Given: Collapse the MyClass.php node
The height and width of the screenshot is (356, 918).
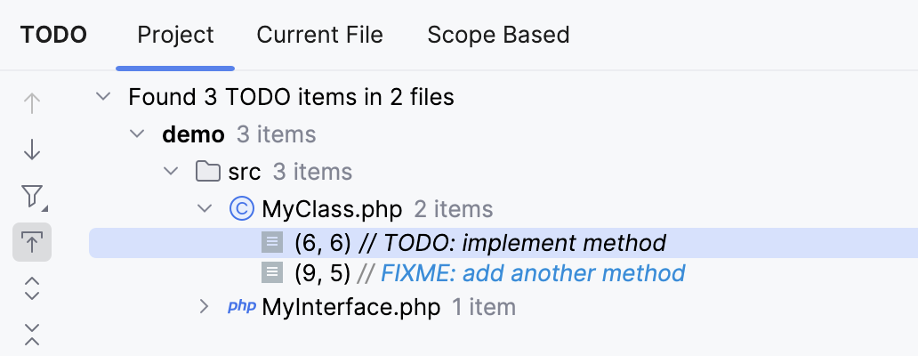Looking at the screenshot, I should pyautogui.click(x=205, y=209).
